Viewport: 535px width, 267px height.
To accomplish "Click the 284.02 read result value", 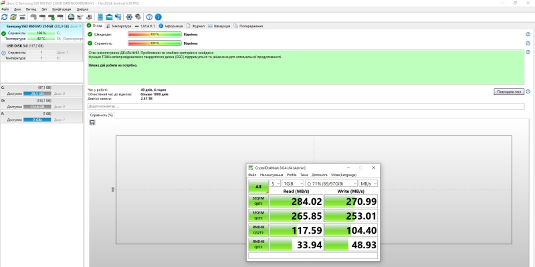I will [x=306, y=202].
